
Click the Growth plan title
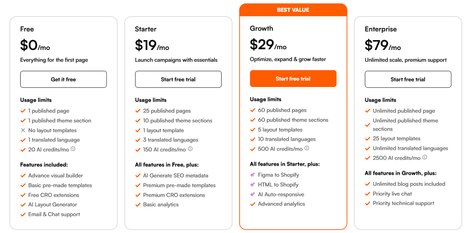pos(261,28)
